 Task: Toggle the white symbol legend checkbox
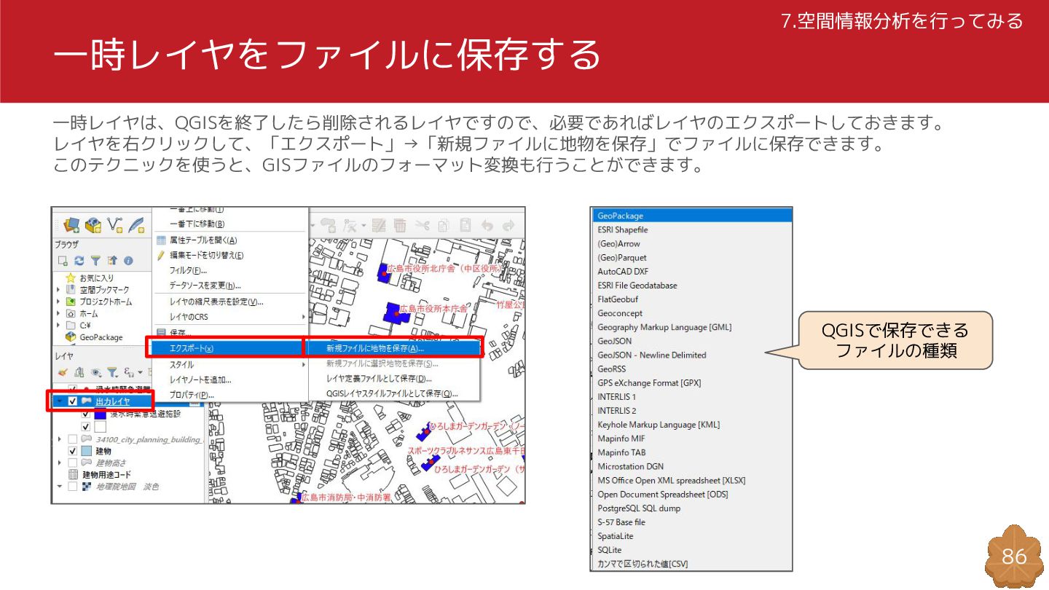click(x=86, y=426)
